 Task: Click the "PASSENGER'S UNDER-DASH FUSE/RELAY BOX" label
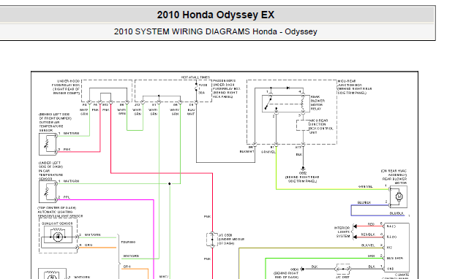[227, 88]
